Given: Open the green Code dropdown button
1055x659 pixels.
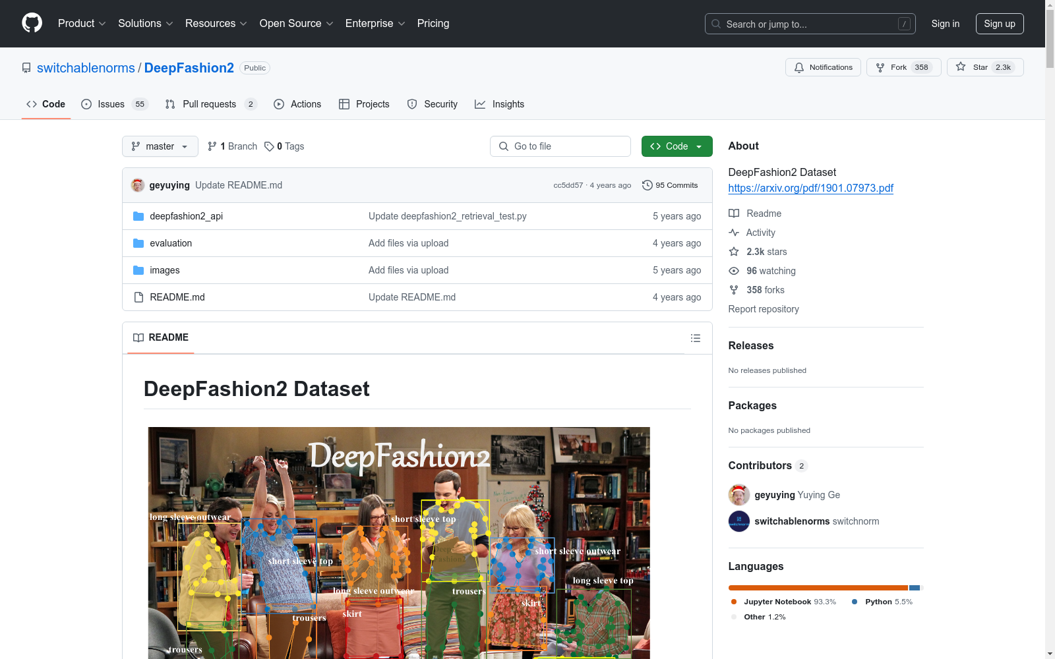Looking at the screenshot, I should click(677, 146).
